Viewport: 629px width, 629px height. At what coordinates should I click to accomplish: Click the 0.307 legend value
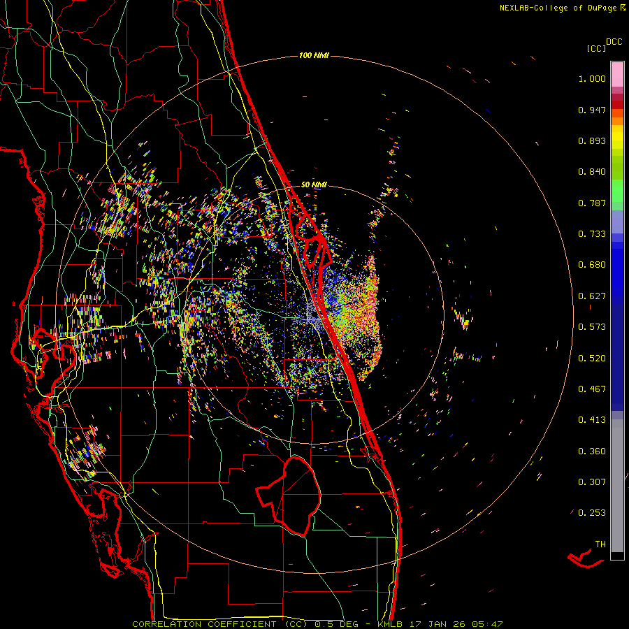click(x=592, y=482)
